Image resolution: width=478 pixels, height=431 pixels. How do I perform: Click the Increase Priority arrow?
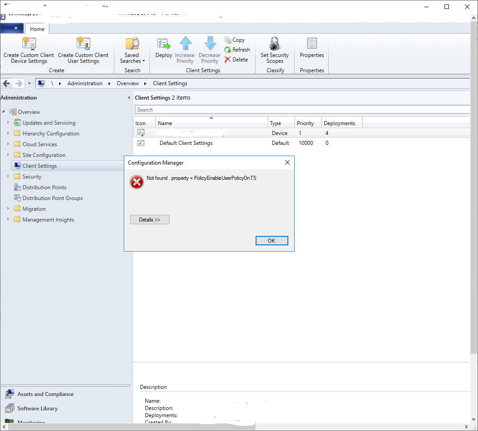tap(185, 44)
